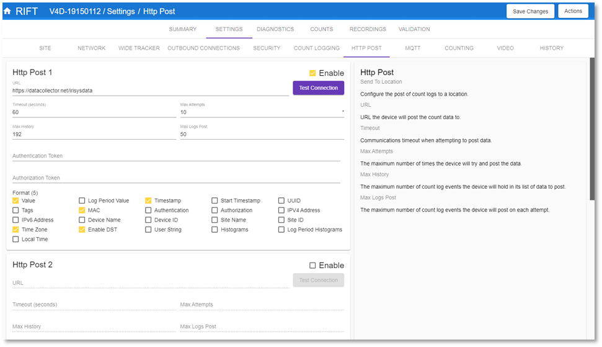Switch to the Summary tab

[183, 29]
